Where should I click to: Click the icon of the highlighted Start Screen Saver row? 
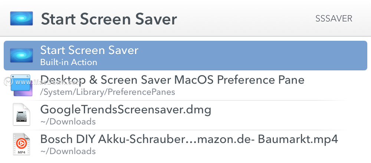pyautogui.click(x=21, y=55)
